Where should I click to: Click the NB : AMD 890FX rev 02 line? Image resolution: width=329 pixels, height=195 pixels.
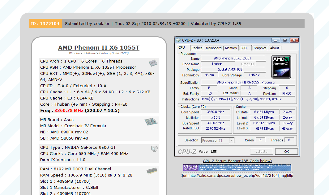(64, 132)
